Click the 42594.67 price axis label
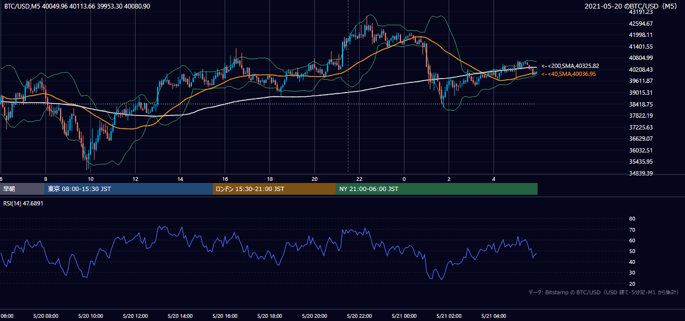This screenshot has width=685, height=321. pos(641,24)
